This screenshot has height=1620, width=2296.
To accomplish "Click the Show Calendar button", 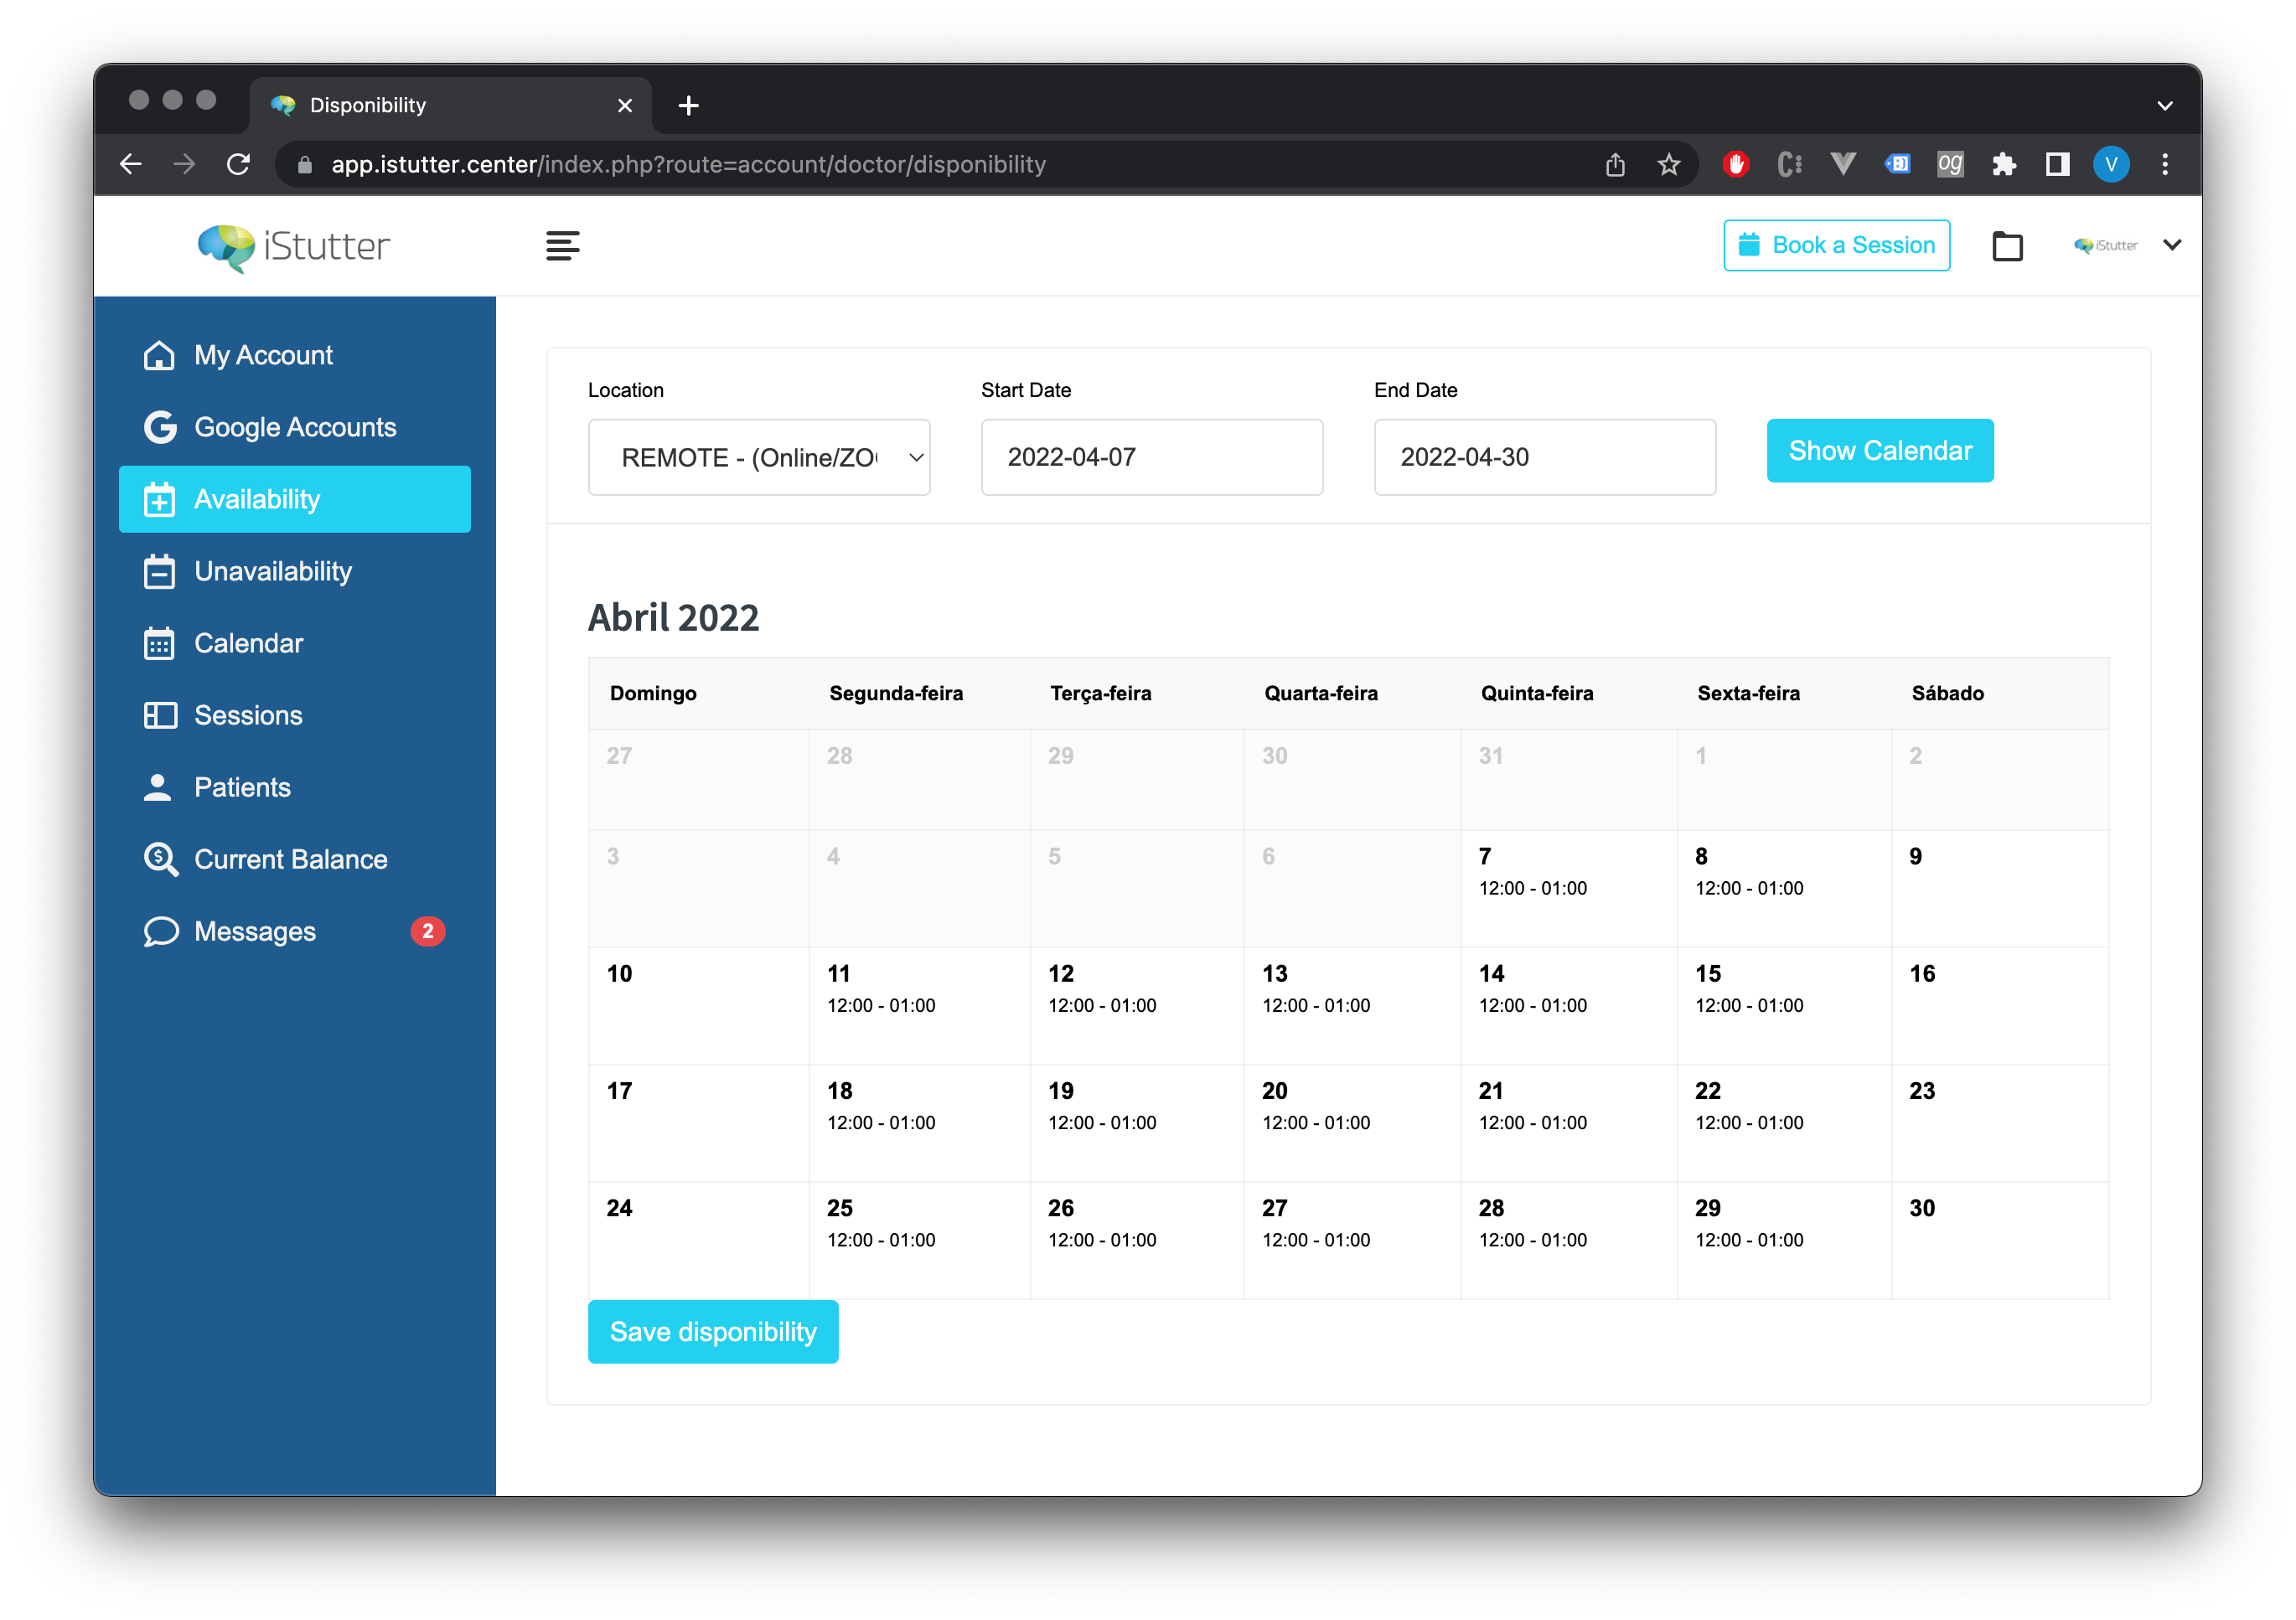I will pyautogui.click(x=1879, y=451).
